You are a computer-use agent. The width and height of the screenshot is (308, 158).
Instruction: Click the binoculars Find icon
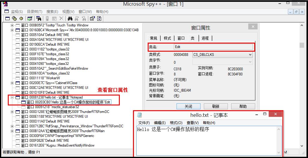pos(70,19)
